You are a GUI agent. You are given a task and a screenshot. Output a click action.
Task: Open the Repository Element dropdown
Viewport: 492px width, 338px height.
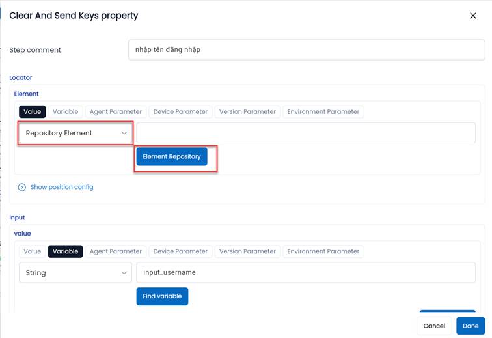coord(75,133)
